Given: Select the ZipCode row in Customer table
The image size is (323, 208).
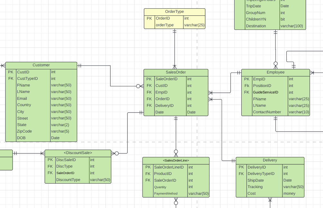Looking at the screenshot, I should (24, 131).
